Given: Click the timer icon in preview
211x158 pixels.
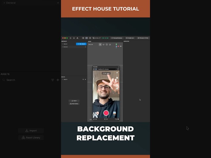Looking at the screenshot, I should 117,78.
